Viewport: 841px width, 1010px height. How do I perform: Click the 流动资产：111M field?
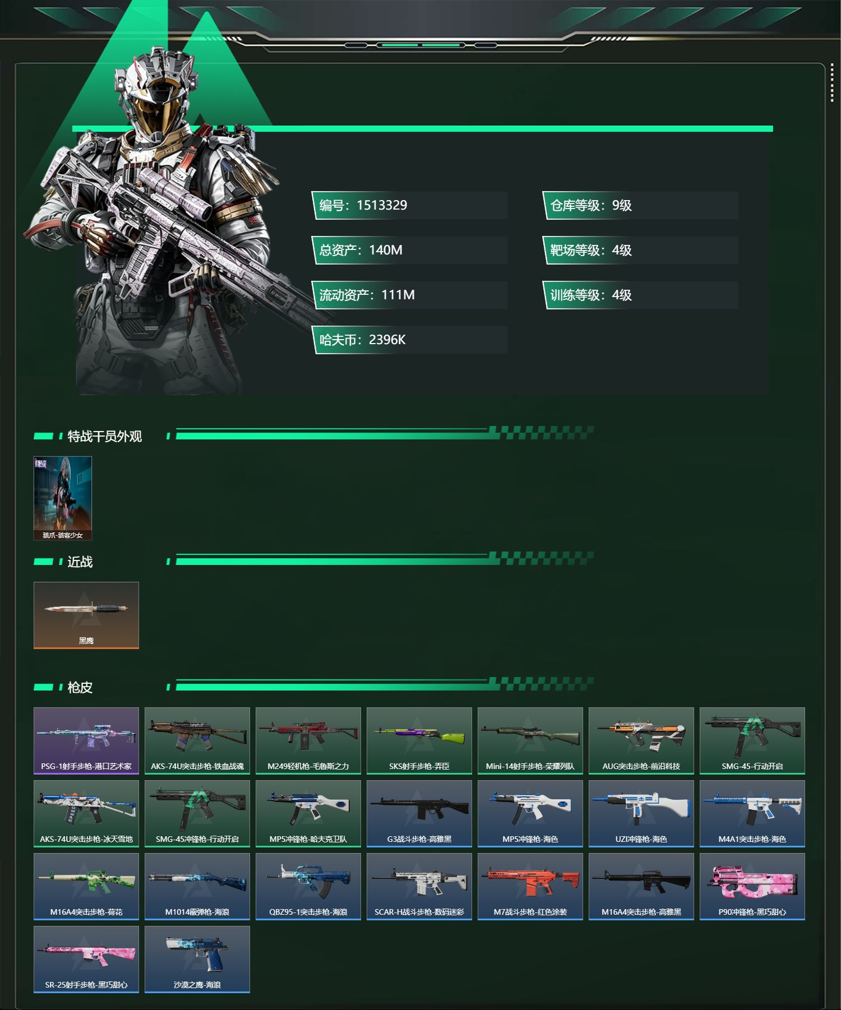(x=409, y=295)
